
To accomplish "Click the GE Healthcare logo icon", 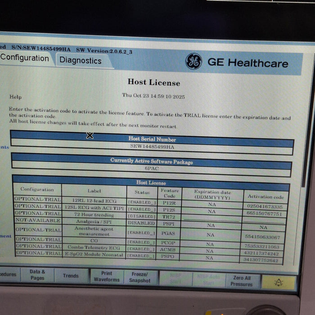I will click(x=193, y=61).
